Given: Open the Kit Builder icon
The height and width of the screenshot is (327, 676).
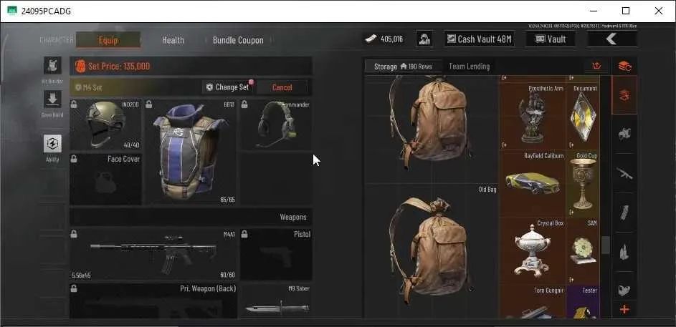Looking at the screenshot, I should tap(52, 66).
